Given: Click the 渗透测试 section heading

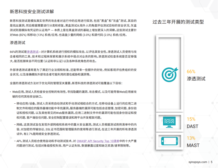Looking at the screenshot, I should pyautogui.click(x=18, y=43).
